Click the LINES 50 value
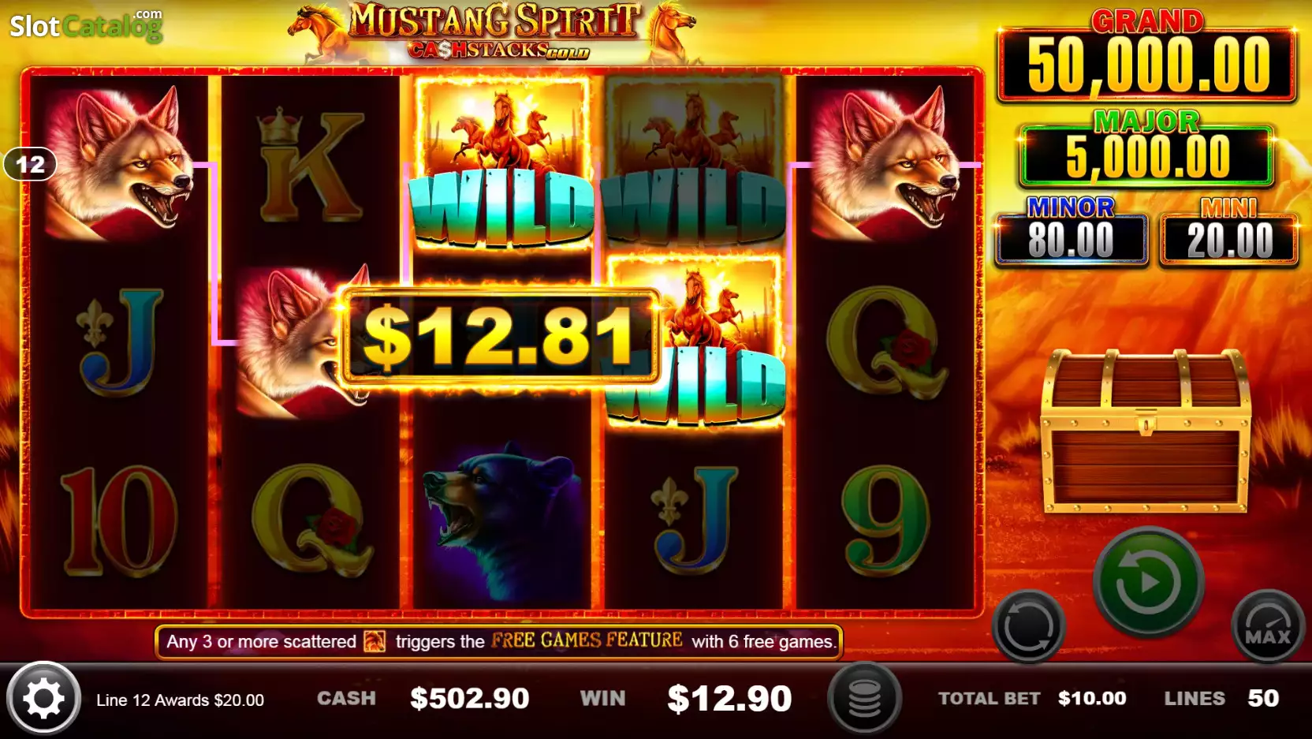This screenshot has width=1312, height=739. click(1263, 698)
